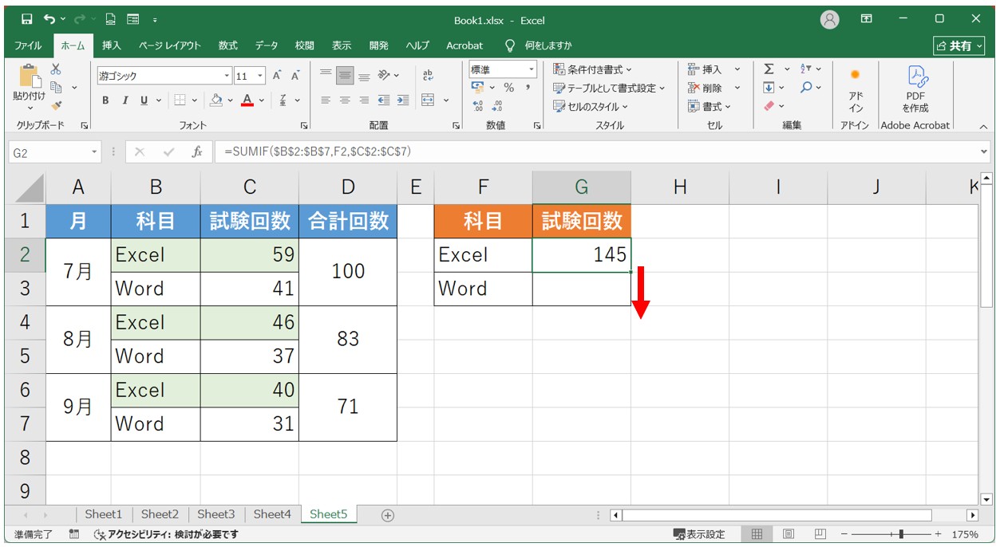Image resolution: width=1000 pixels, height=547 pixels.
Task: Decrease font size with the smaller A
Action: pos(295,76)
